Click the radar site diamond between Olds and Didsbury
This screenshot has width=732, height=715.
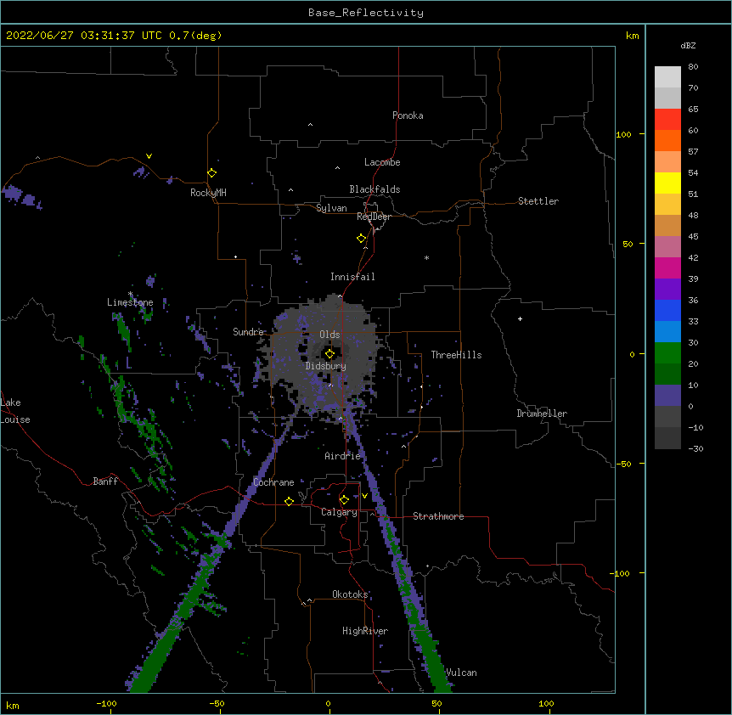coord(329,354)
